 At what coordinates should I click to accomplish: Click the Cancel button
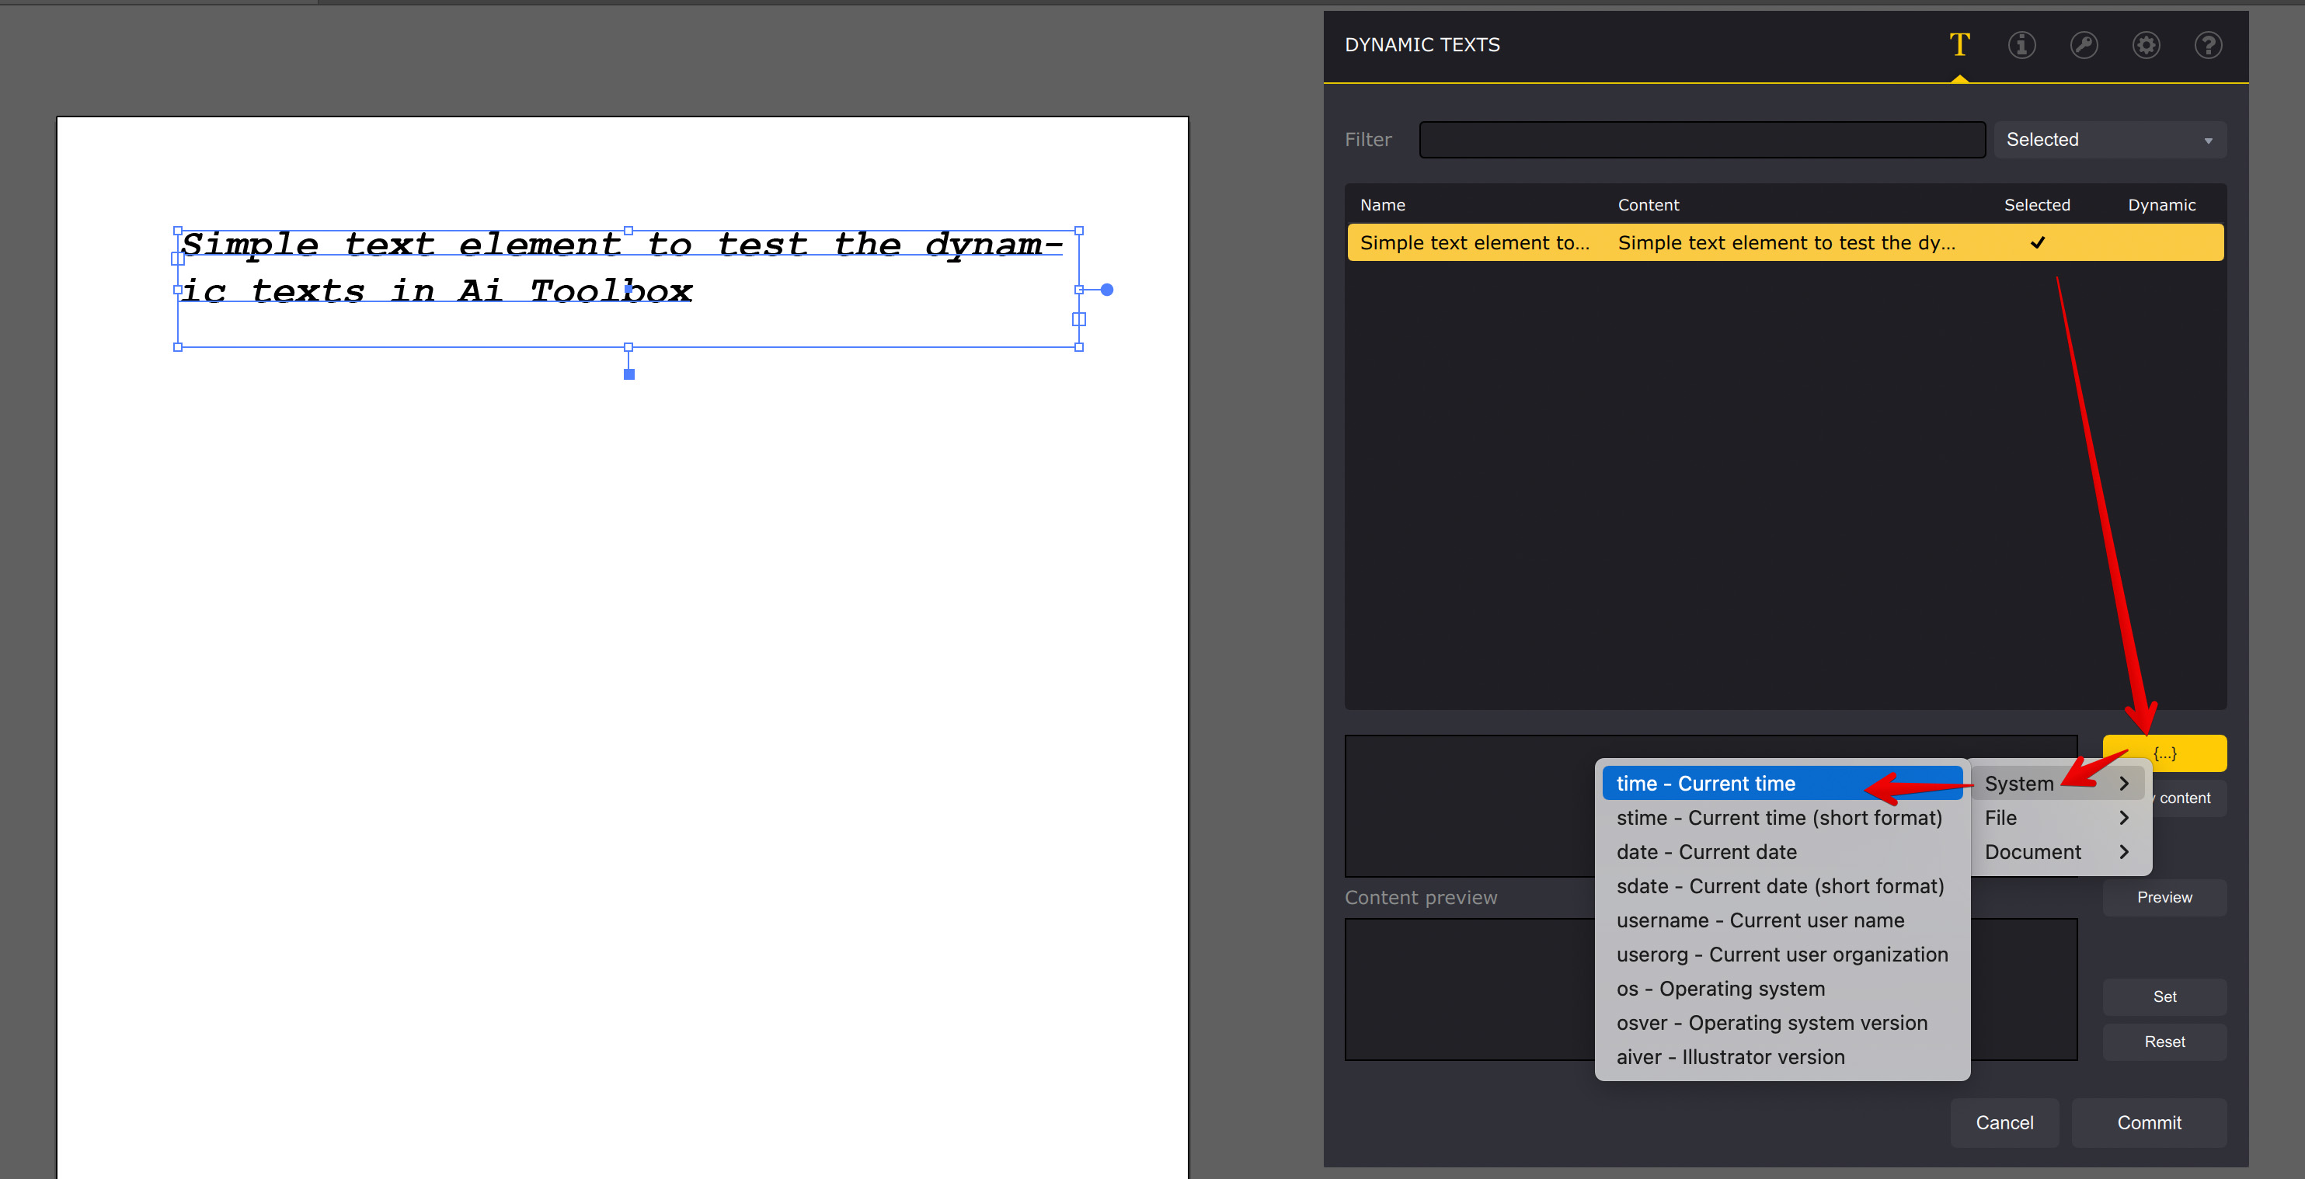[2004, 1122]
